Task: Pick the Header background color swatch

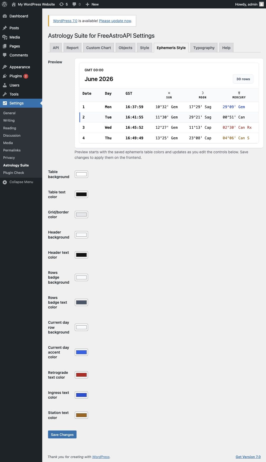Action: click(x=81, y=235)
